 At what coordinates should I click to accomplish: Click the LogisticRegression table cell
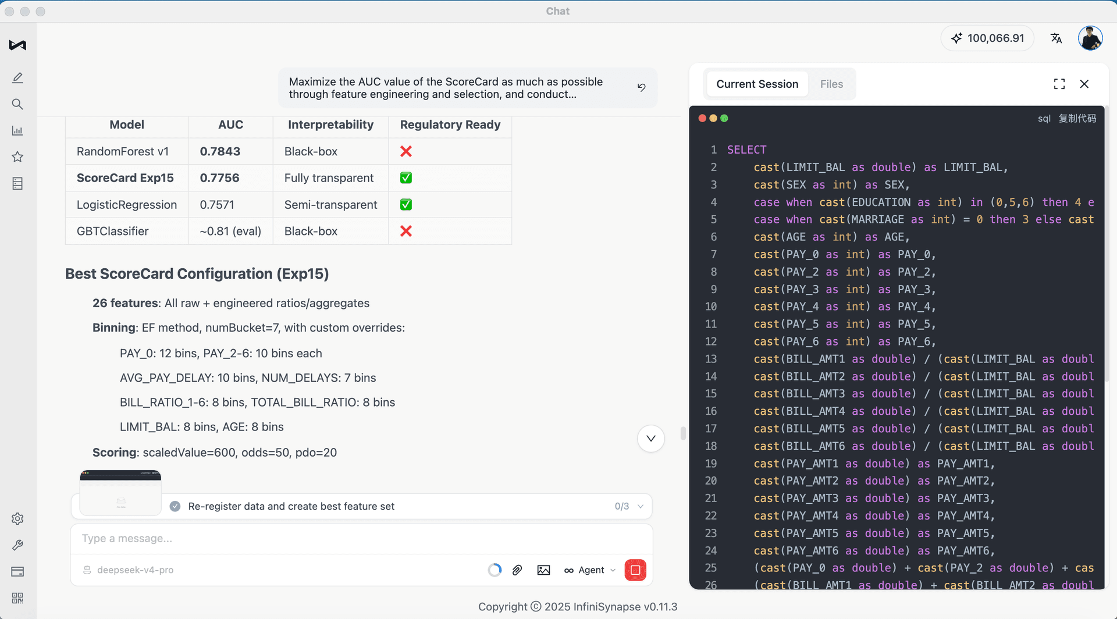click(x=127, y=205)
